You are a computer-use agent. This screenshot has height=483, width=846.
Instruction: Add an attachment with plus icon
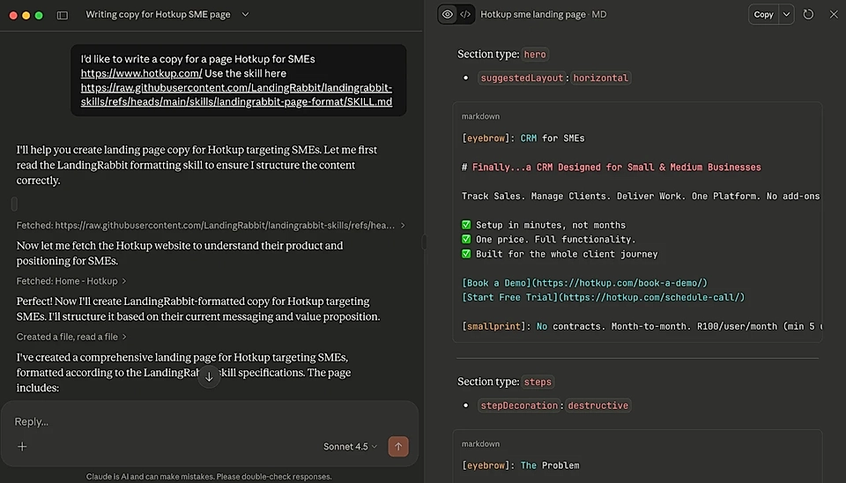(22, 446)
